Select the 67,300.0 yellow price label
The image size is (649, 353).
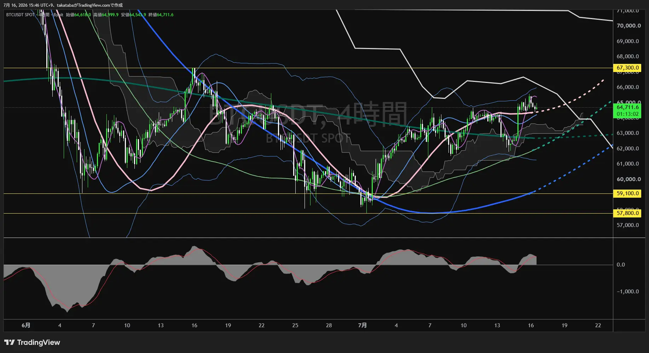tap(627, 68)
